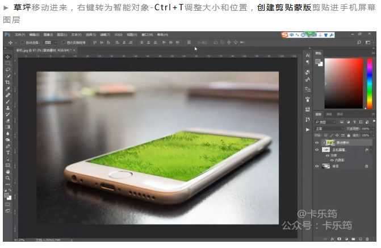Open the Auto-Select target dropdown
381x248 pixels.
(49, 42)
